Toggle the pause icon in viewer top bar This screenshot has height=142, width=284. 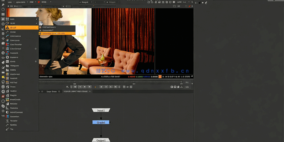pos(174,2)
